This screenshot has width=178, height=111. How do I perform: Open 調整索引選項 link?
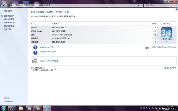point(9,19)
